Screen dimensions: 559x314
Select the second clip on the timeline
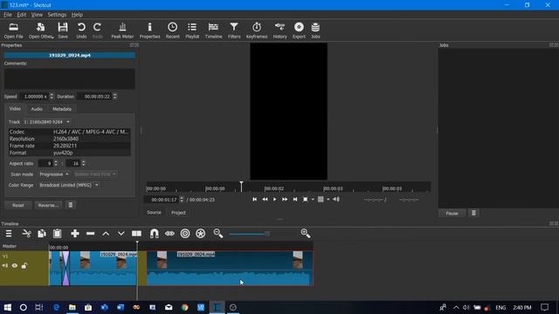(230, 268)
